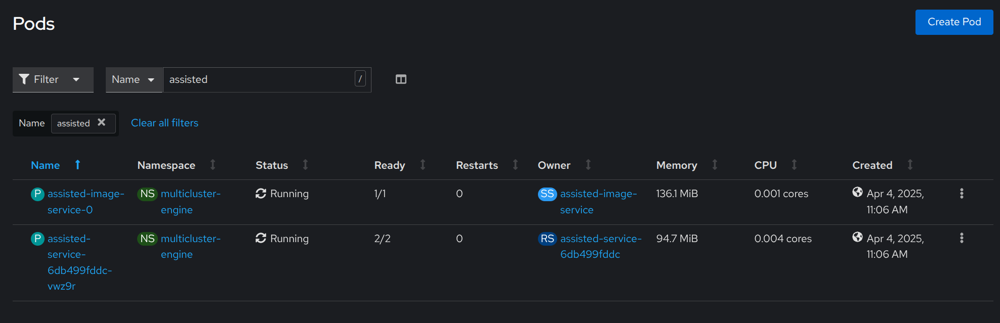Sort pods by Namespace column
The image size is (1000, 323).
pyautogui.click(x=166, y=165)
